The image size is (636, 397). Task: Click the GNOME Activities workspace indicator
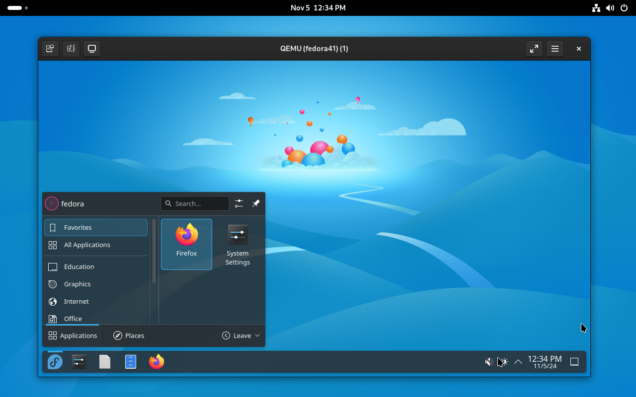point(17,8)
